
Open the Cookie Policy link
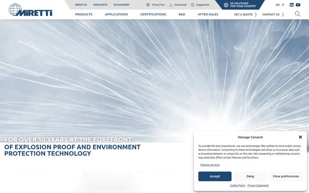(x=237, y=185)
